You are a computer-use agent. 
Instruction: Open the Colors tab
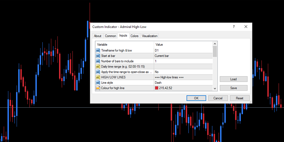(x=135, y=36)
